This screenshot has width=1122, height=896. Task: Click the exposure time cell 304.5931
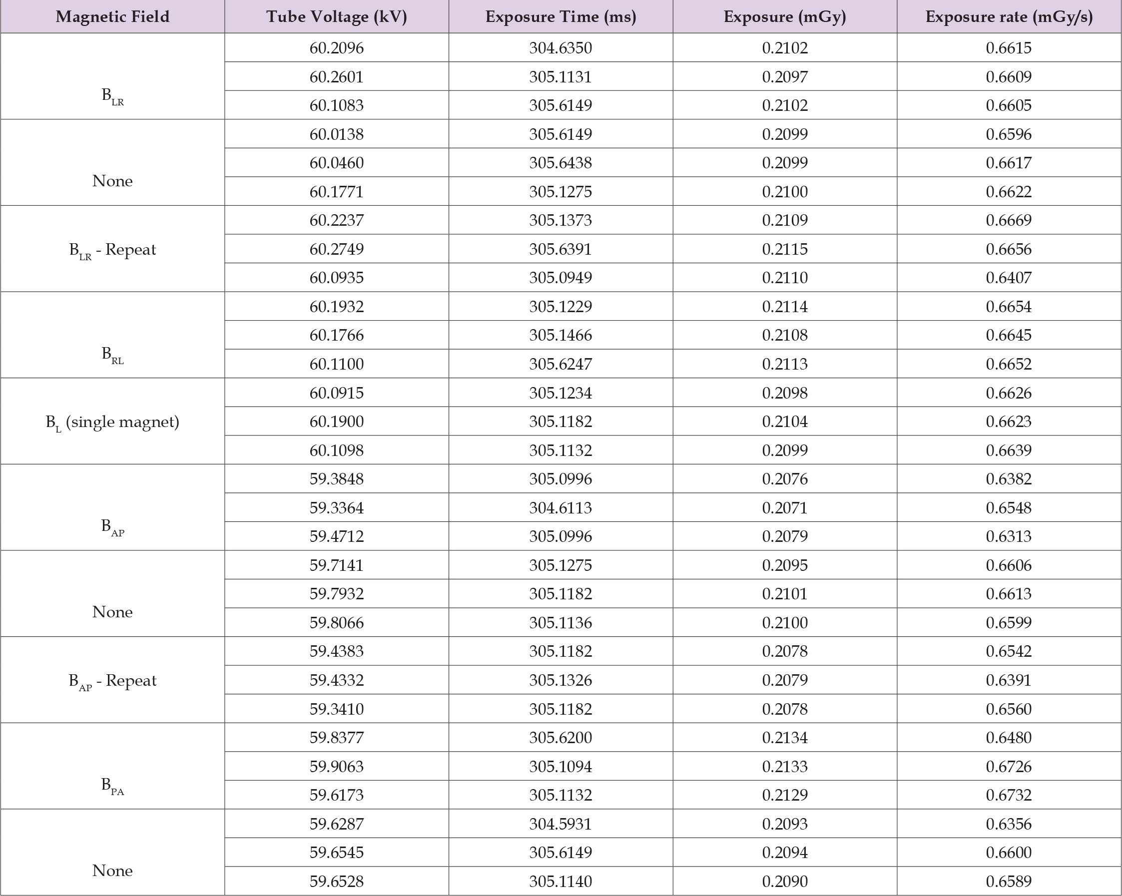(561, 824)
